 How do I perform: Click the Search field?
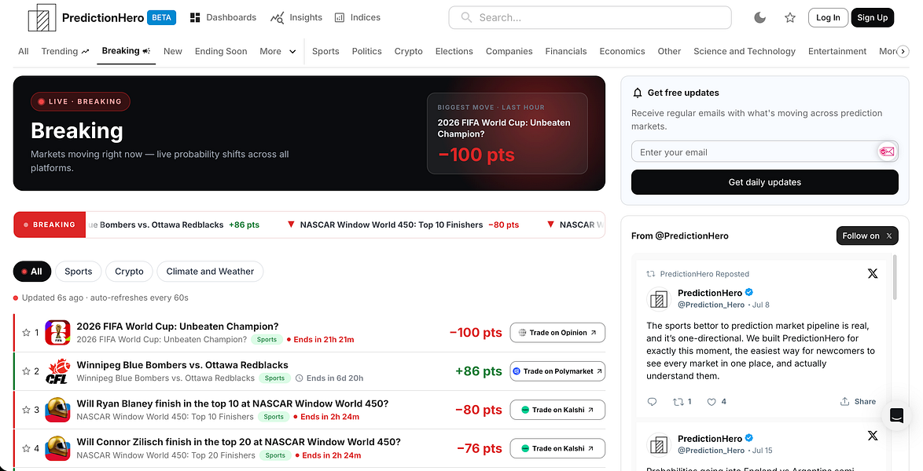pyautogui.click(x=590, y=17)
